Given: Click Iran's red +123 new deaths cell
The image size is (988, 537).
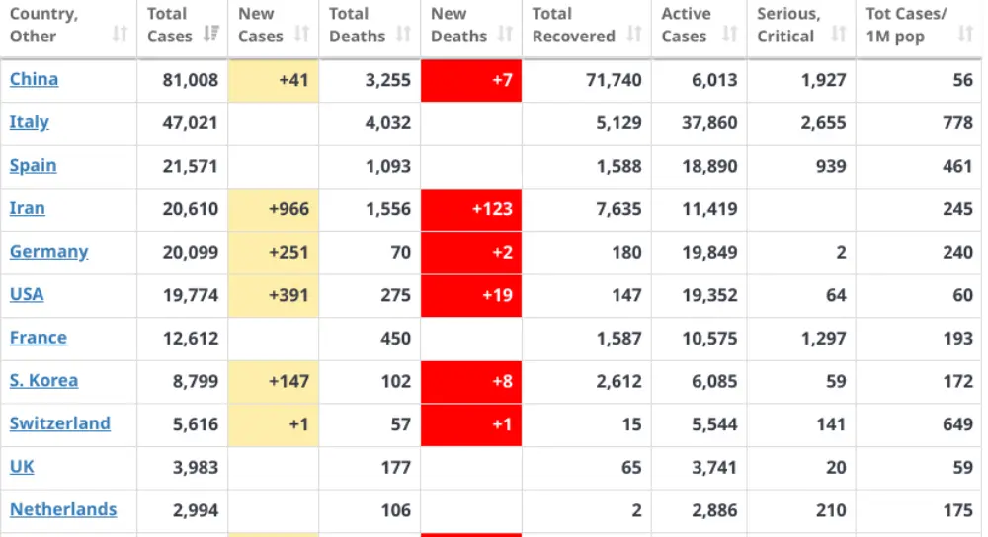Looking at the screenshot, I should [471, 209].
